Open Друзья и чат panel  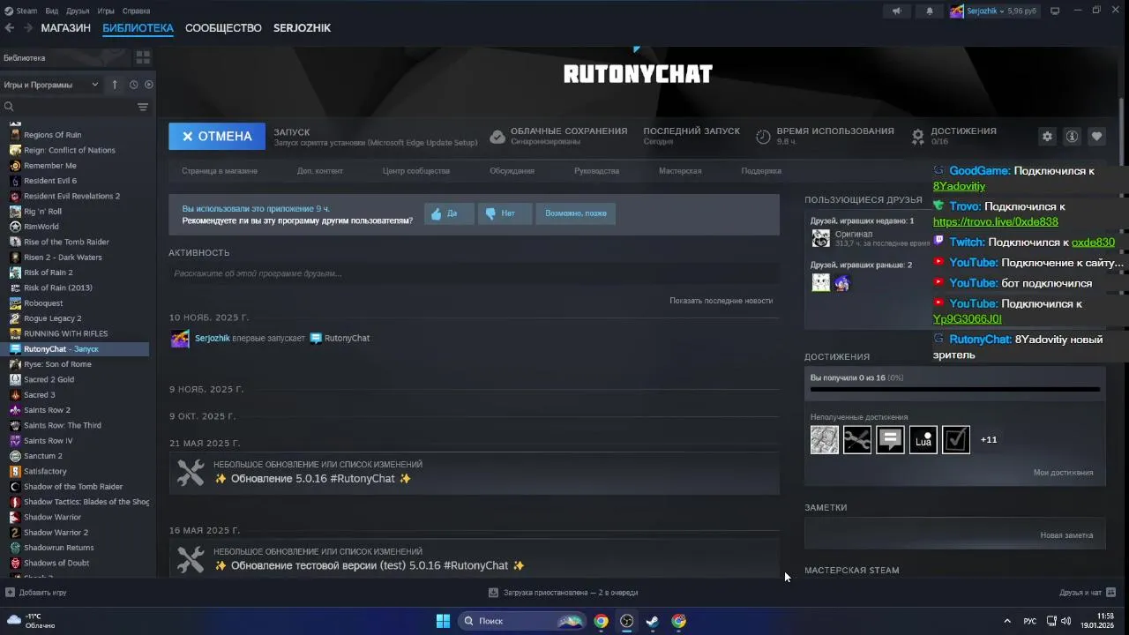point(1088,593)
